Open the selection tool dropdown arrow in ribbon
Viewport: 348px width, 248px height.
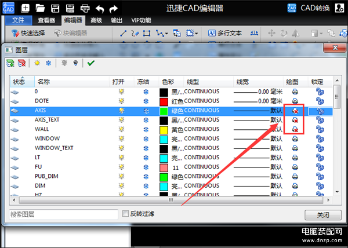tap(196, 34)
